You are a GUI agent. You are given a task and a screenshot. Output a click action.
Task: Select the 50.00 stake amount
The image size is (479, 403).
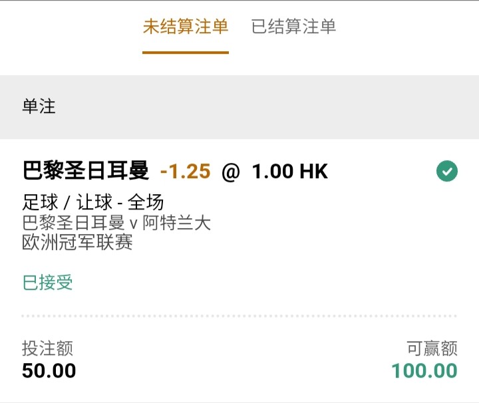coord(49,370)
